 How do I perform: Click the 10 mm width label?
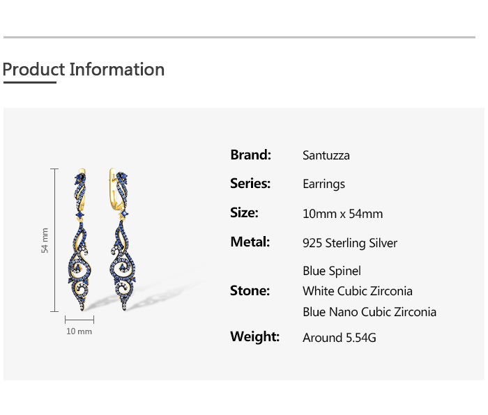click(79, 331)
